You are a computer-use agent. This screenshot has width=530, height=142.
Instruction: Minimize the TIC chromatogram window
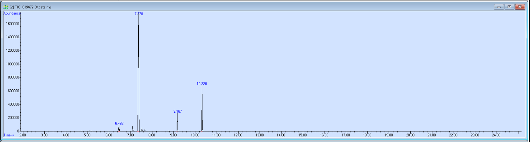point(499,7)
